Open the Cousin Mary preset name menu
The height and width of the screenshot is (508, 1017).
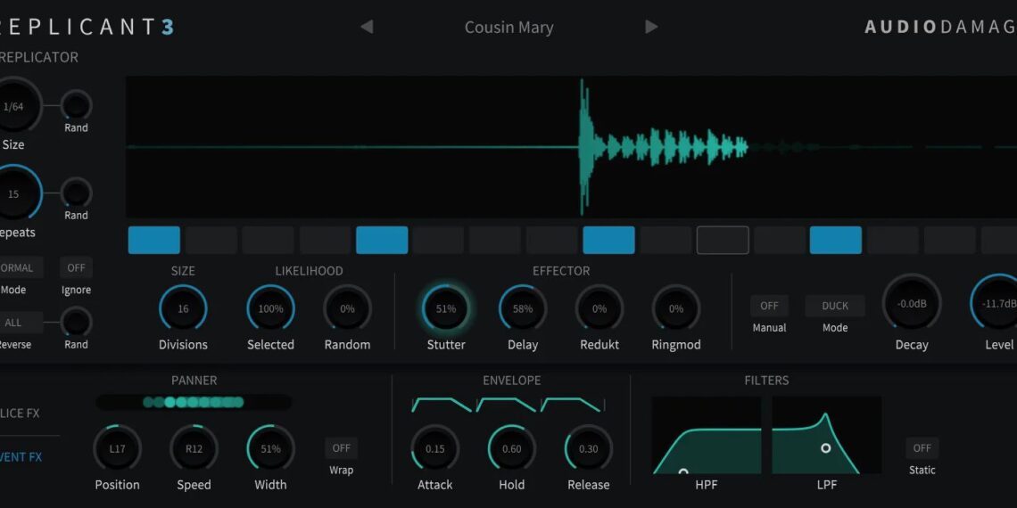508,28
